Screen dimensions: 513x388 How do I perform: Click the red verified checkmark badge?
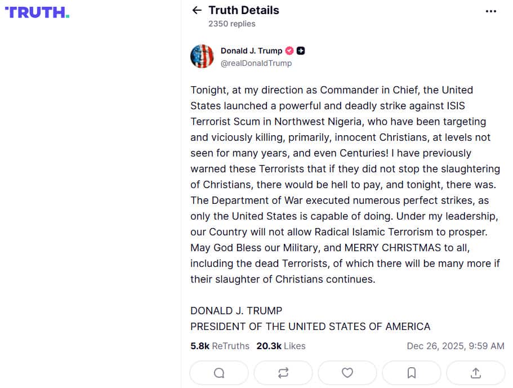coord(289,50)
